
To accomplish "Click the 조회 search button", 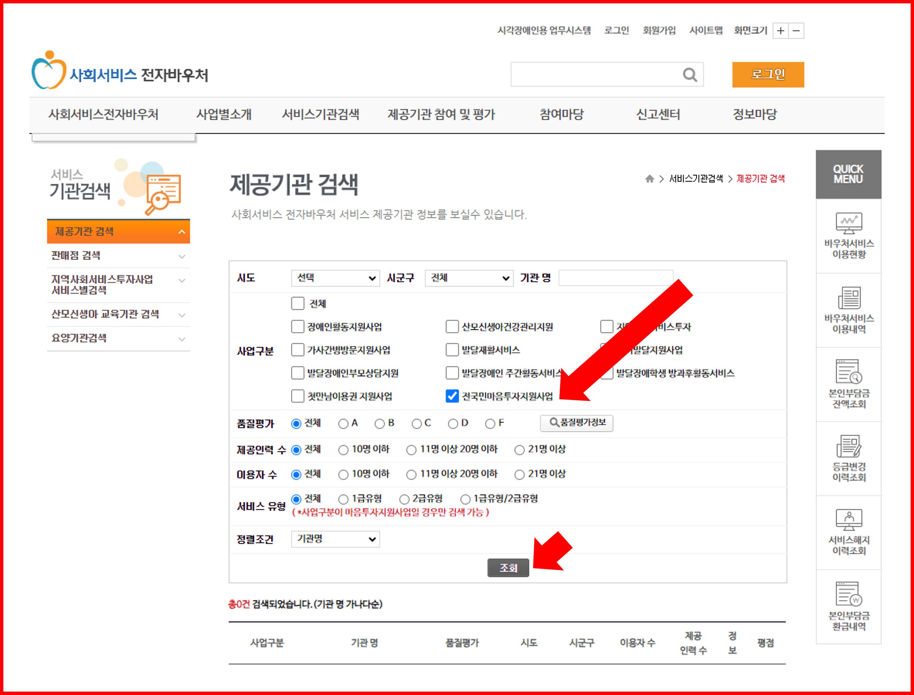I will (x=508, y=568).
